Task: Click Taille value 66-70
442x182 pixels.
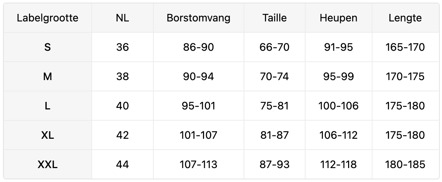Action: tap(274, 47)
